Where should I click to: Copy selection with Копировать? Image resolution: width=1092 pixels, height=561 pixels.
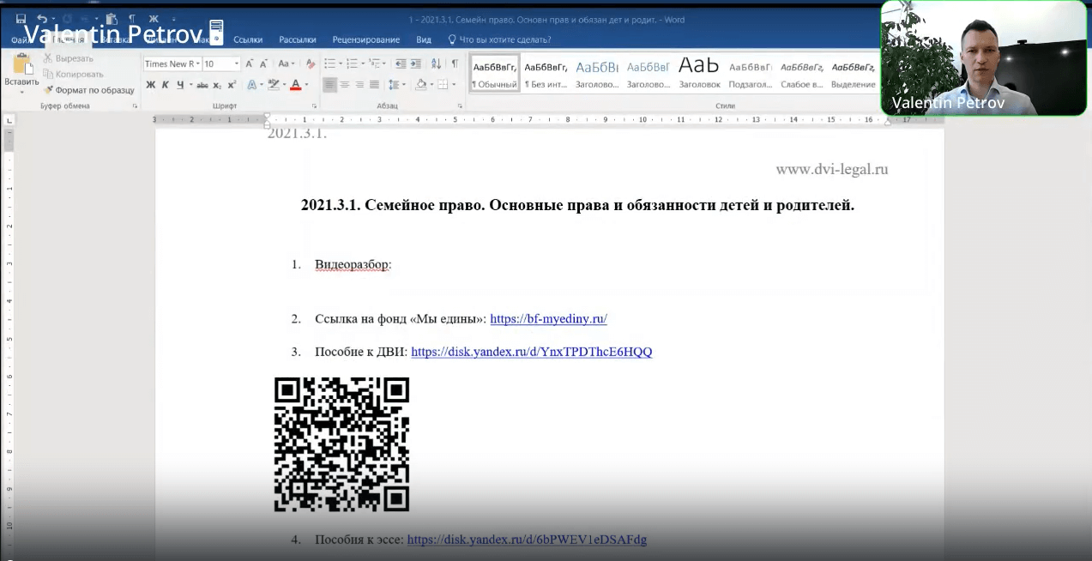tap(73, 74)
